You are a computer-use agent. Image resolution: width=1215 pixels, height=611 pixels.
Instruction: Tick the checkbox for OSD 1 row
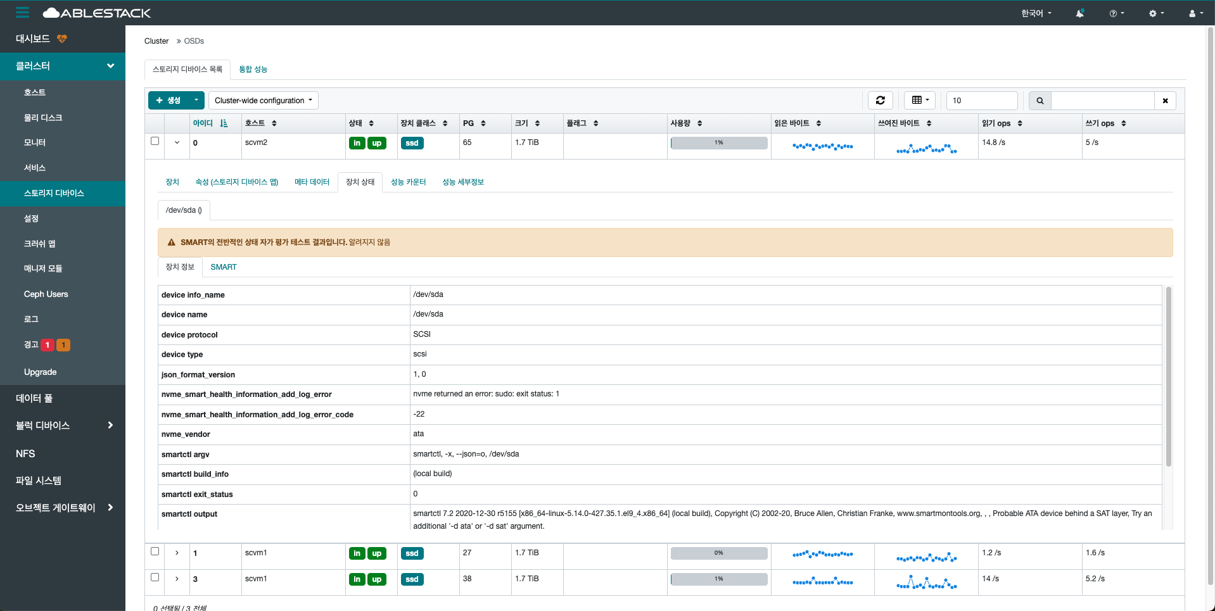pos(155,551)
